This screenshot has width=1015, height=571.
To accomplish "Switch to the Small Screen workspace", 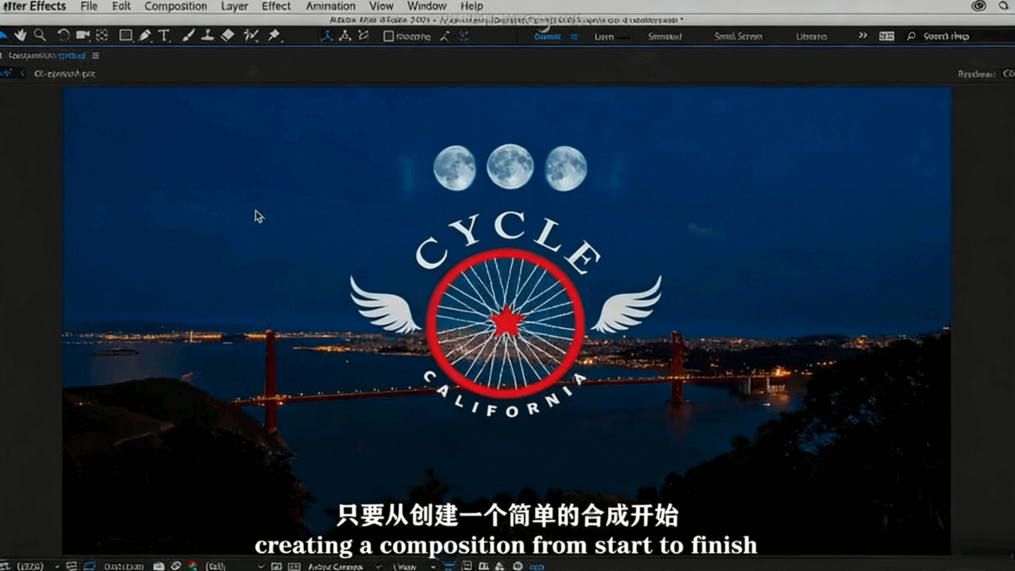I will coord(737,36).
